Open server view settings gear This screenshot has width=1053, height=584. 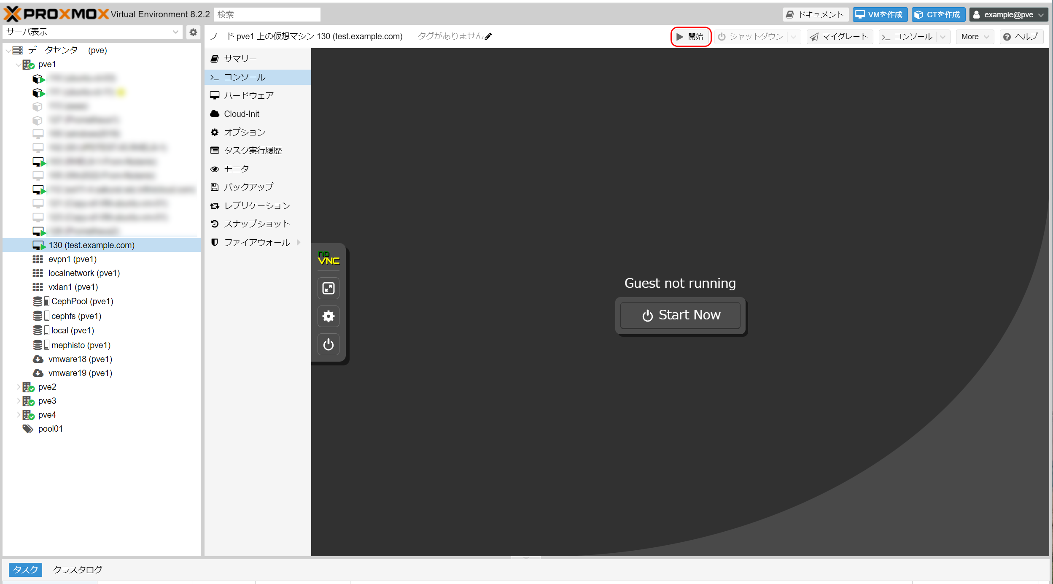(193, 32)
